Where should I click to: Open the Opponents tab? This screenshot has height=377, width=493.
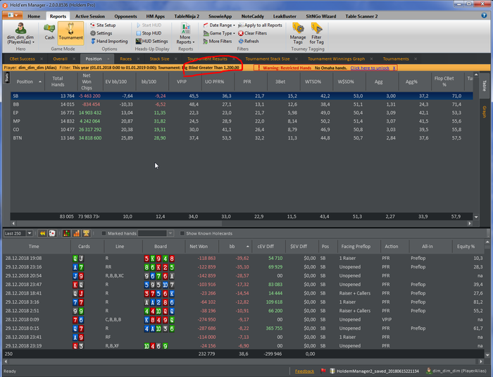125,16
